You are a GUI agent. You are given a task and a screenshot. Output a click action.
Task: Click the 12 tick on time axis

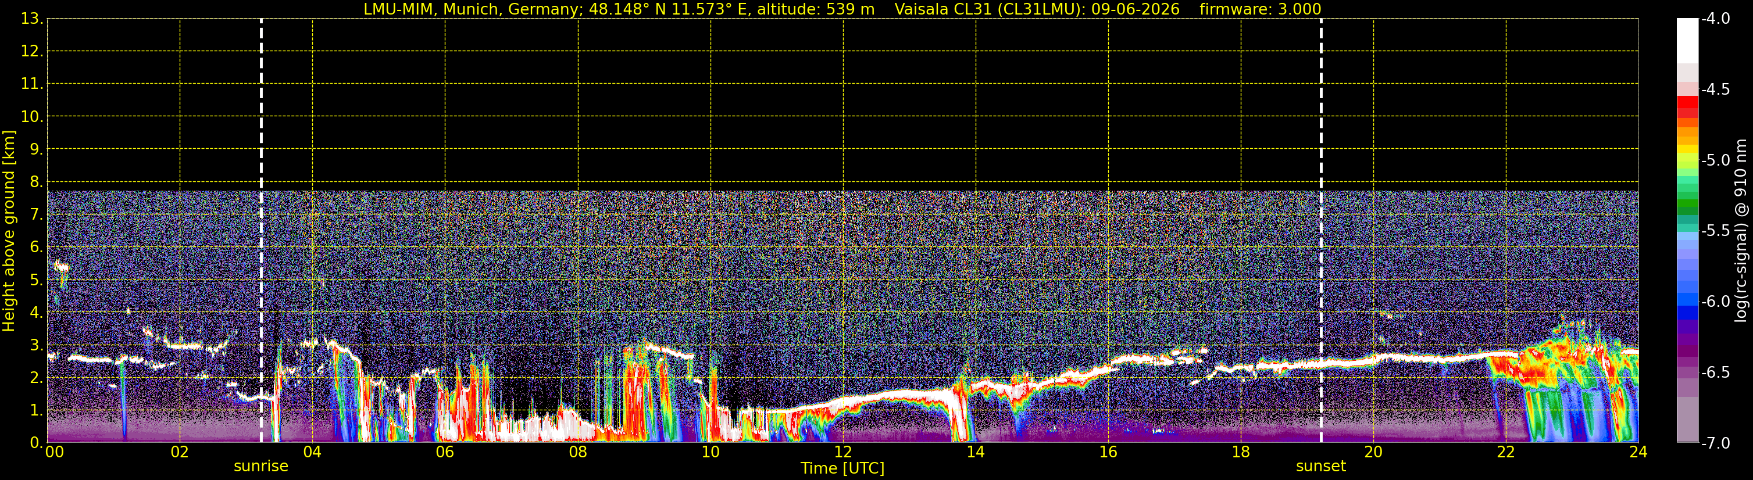pyautogui.click(x=842, y=452)
